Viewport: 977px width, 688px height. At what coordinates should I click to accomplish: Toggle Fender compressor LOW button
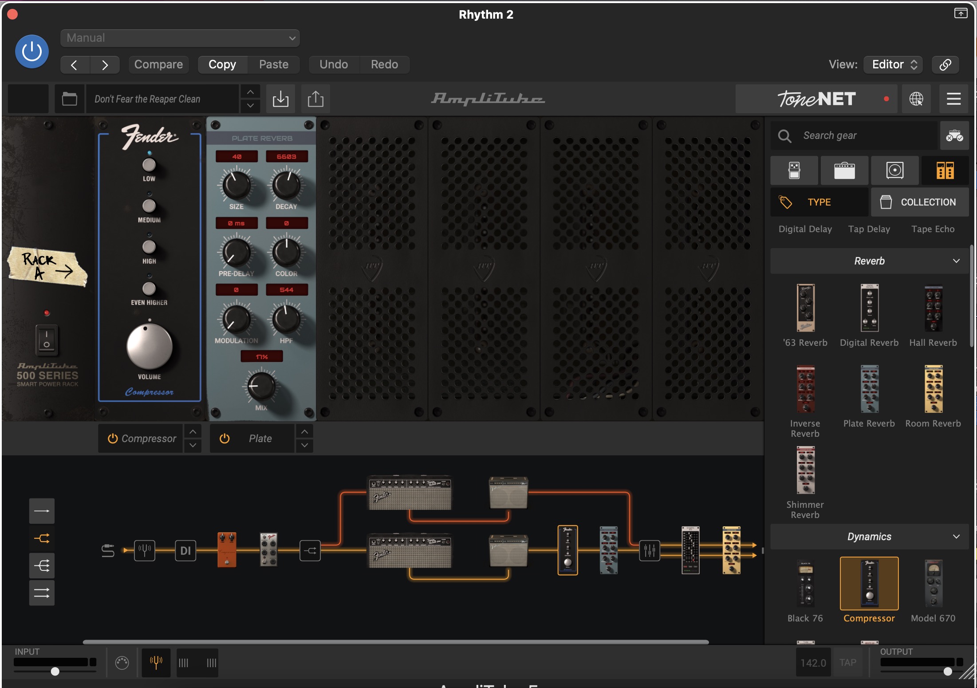click(x=149, y=165)
